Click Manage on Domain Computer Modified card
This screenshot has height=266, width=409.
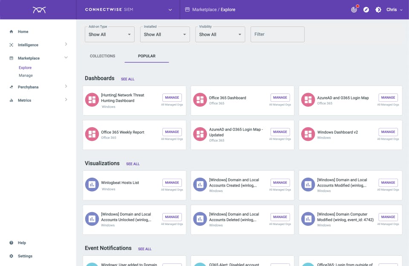point(388,217)
